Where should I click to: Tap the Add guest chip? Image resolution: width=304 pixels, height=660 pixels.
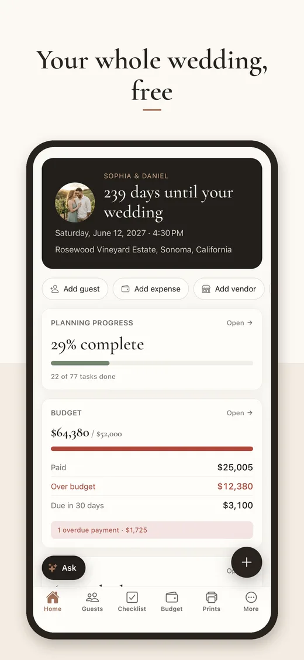point(75,289)
